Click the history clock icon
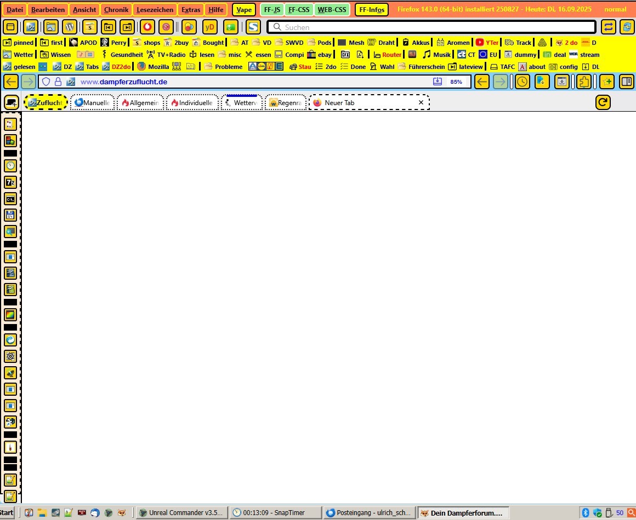 (x=523, y=82)
